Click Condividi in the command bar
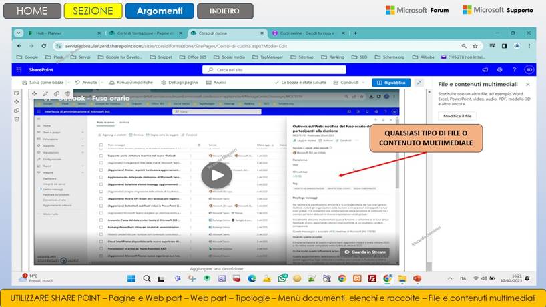 click(346, 83)
